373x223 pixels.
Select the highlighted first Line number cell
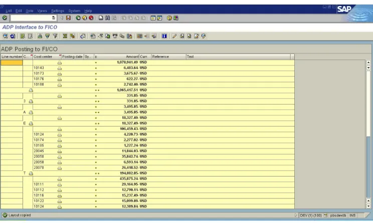click(12, 62)
